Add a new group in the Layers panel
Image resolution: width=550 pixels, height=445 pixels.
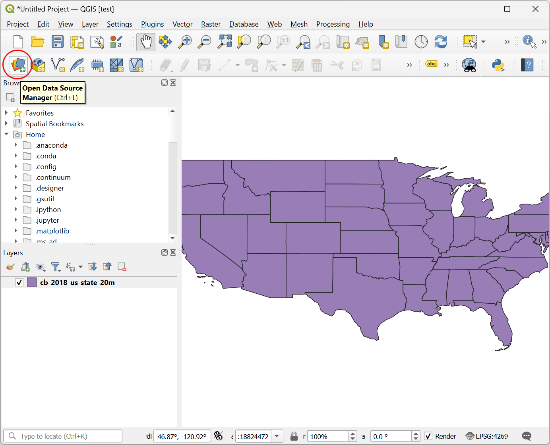coord(25,267)
